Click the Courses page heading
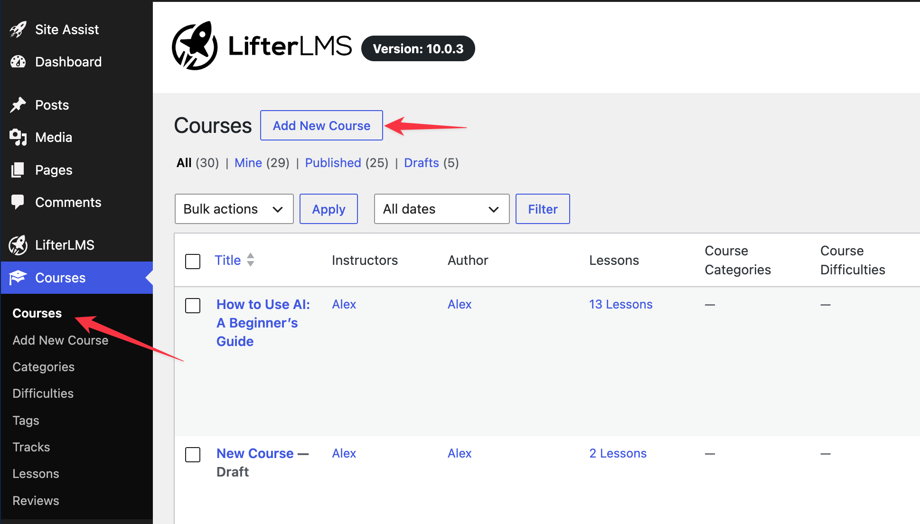This screenshot has width=920, height=524. (x=213, y=126)
